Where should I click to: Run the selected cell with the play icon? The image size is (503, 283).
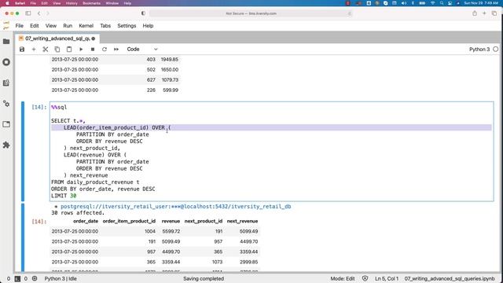pos(81,49)
